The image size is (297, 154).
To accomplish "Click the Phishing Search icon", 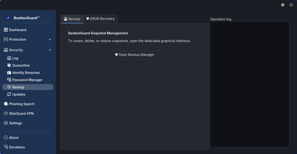I will [6, 104].
